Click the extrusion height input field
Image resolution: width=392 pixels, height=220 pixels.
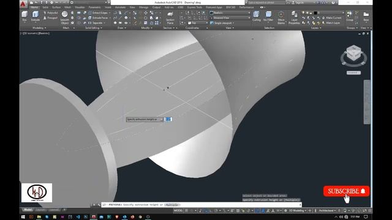coord(168,120)
